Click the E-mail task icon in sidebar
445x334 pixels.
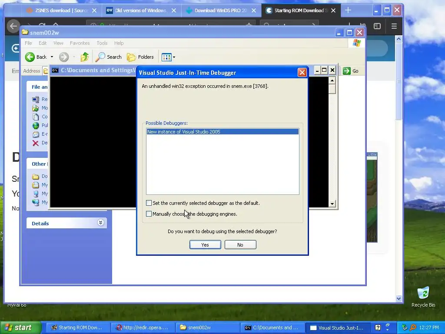point(36,134)
